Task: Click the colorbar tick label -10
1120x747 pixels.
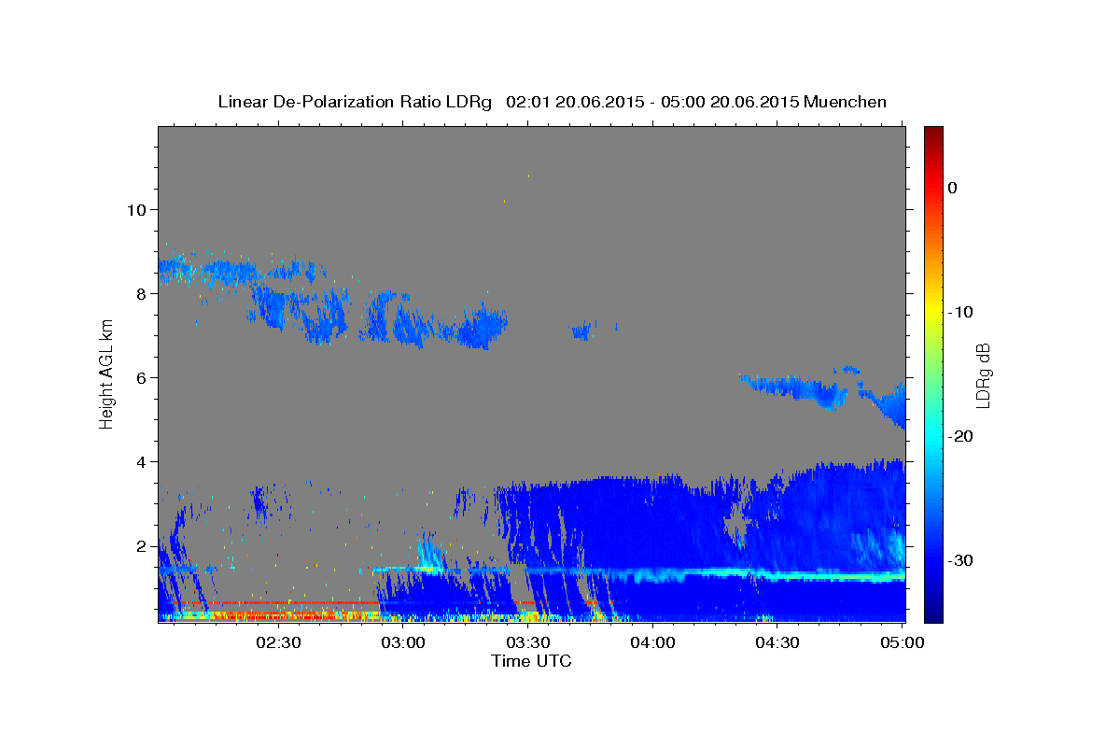Action: pos(960,312)
